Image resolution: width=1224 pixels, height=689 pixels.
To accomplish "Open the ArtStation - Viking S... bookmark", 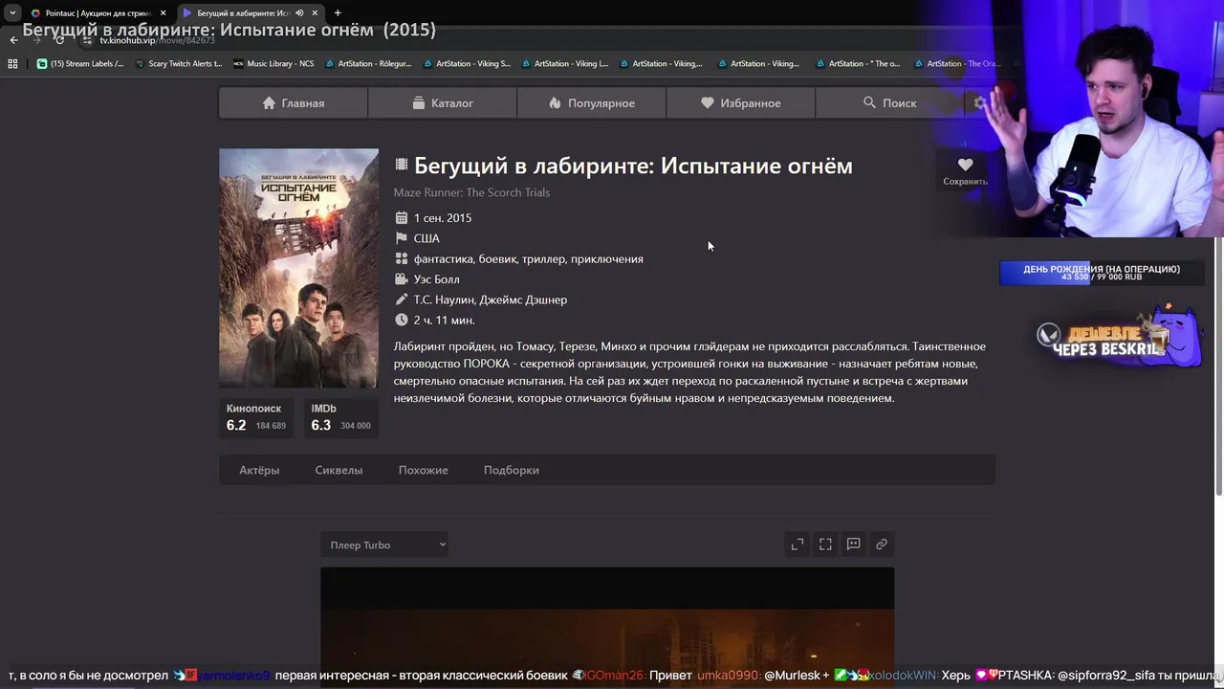I will tap(467, 64).
